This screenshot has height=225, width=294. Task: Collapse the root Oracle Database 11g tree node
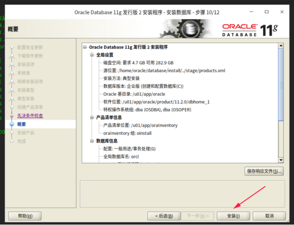coord(85,47)
